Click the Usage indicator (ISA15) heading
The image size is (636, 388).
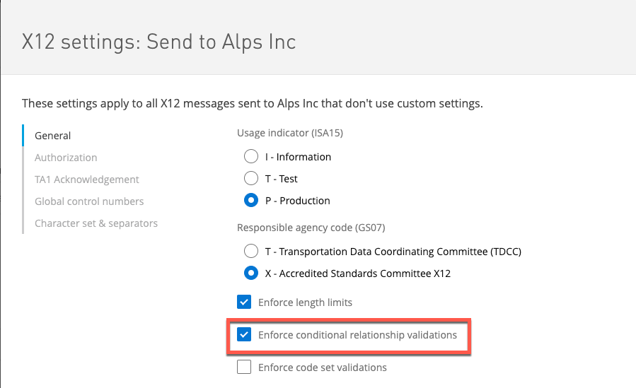click(x=290, y=133)
